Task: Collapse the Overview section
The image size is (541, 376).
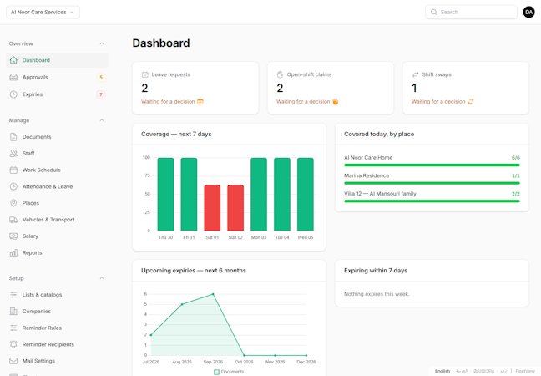Action: tap(102, 43)
